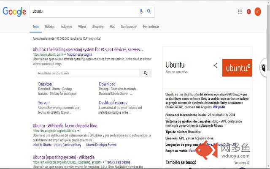Open Herramientas search tools

tap(151, 27)
